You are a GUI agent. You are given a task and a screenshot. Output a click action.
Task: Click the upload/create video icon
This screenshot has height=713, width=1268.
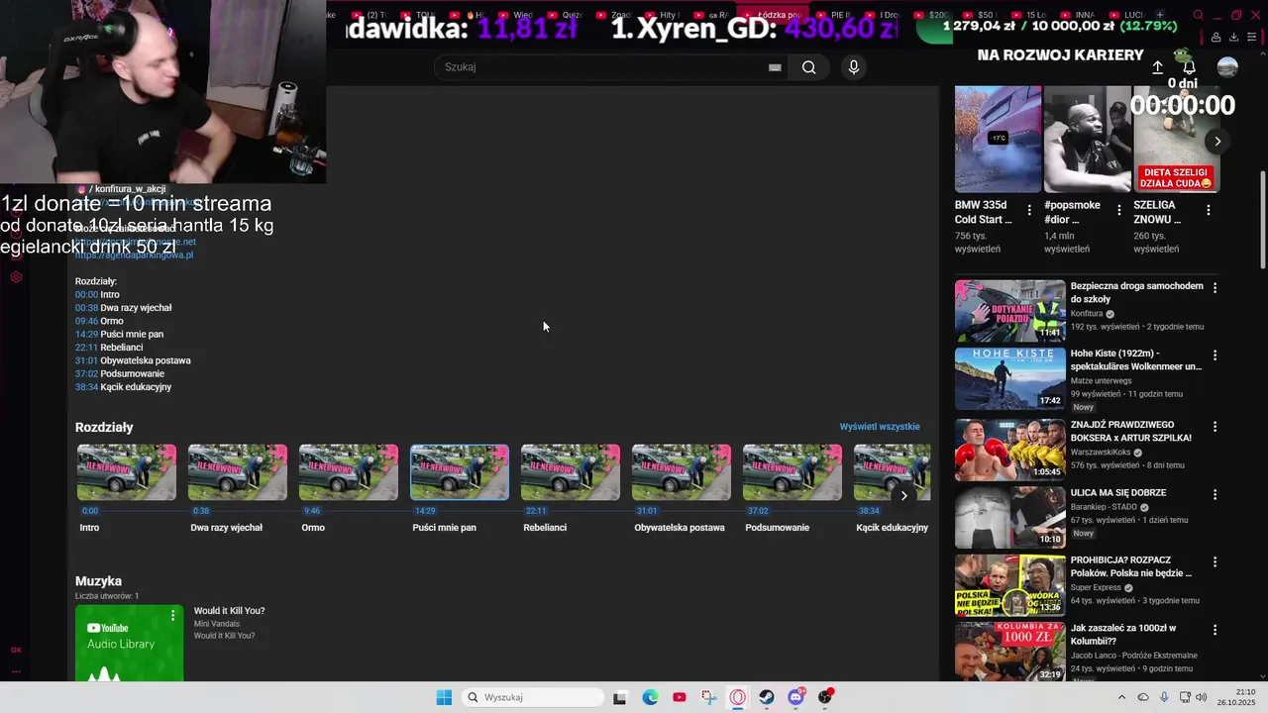1157,67
